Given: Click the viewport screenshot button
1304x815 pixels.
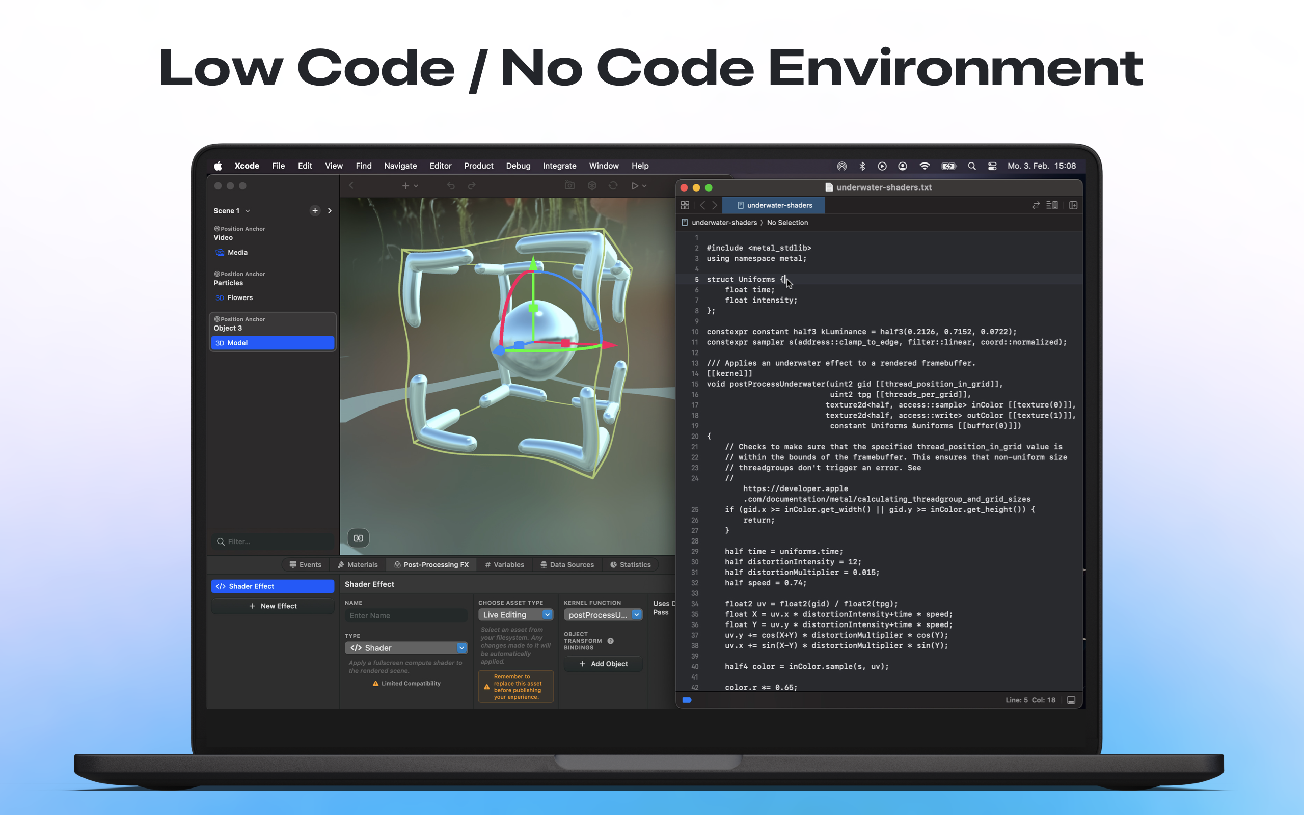Looking at the screenshot, I should 358,538.
